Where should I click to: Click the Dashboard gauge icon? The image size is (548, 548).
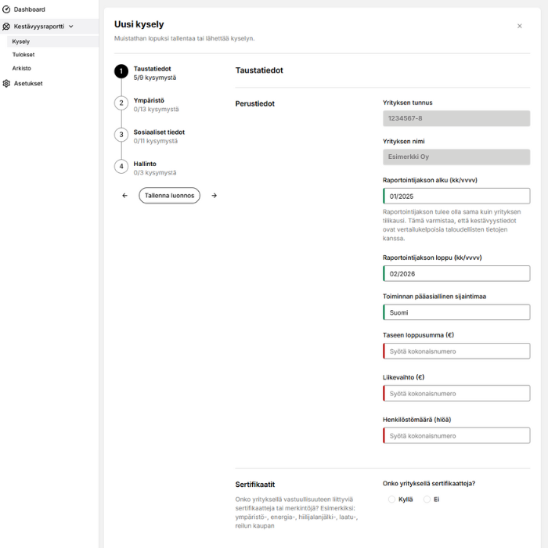click(7, 9)
